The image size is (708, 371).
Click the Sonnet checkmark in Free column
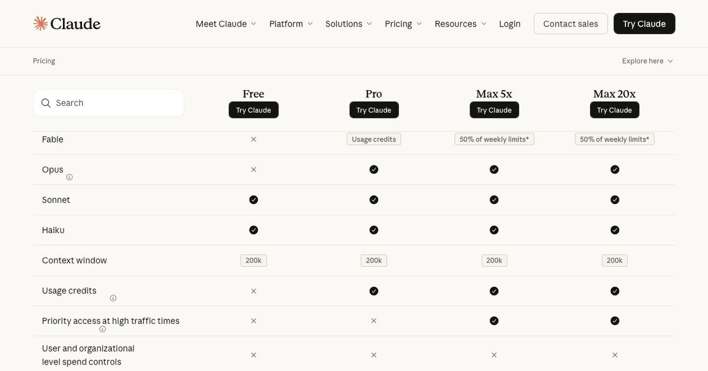tap(254, 200)
